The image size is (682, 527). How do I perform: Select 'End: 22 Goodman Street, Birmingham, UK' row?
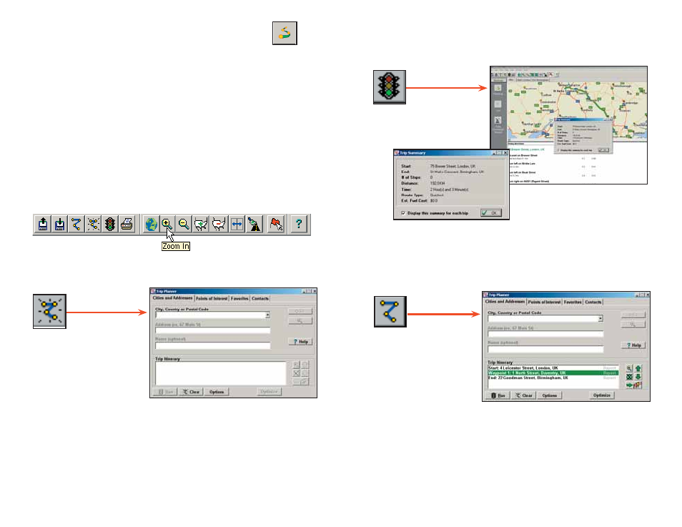[553, 378]
